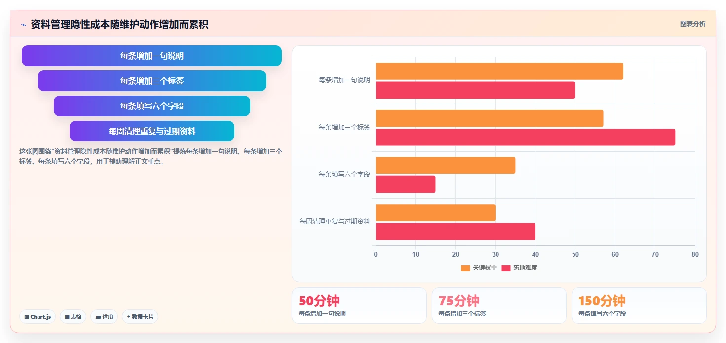Click the 75分钟 data card
The height and width of the screenshot is (343, 726).
tap(499, 306)
